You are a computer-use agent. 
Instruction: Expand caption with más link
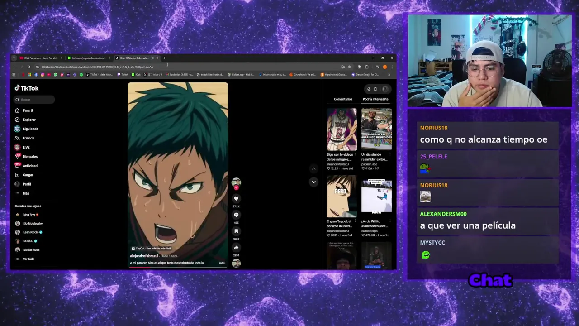point(222,263)
